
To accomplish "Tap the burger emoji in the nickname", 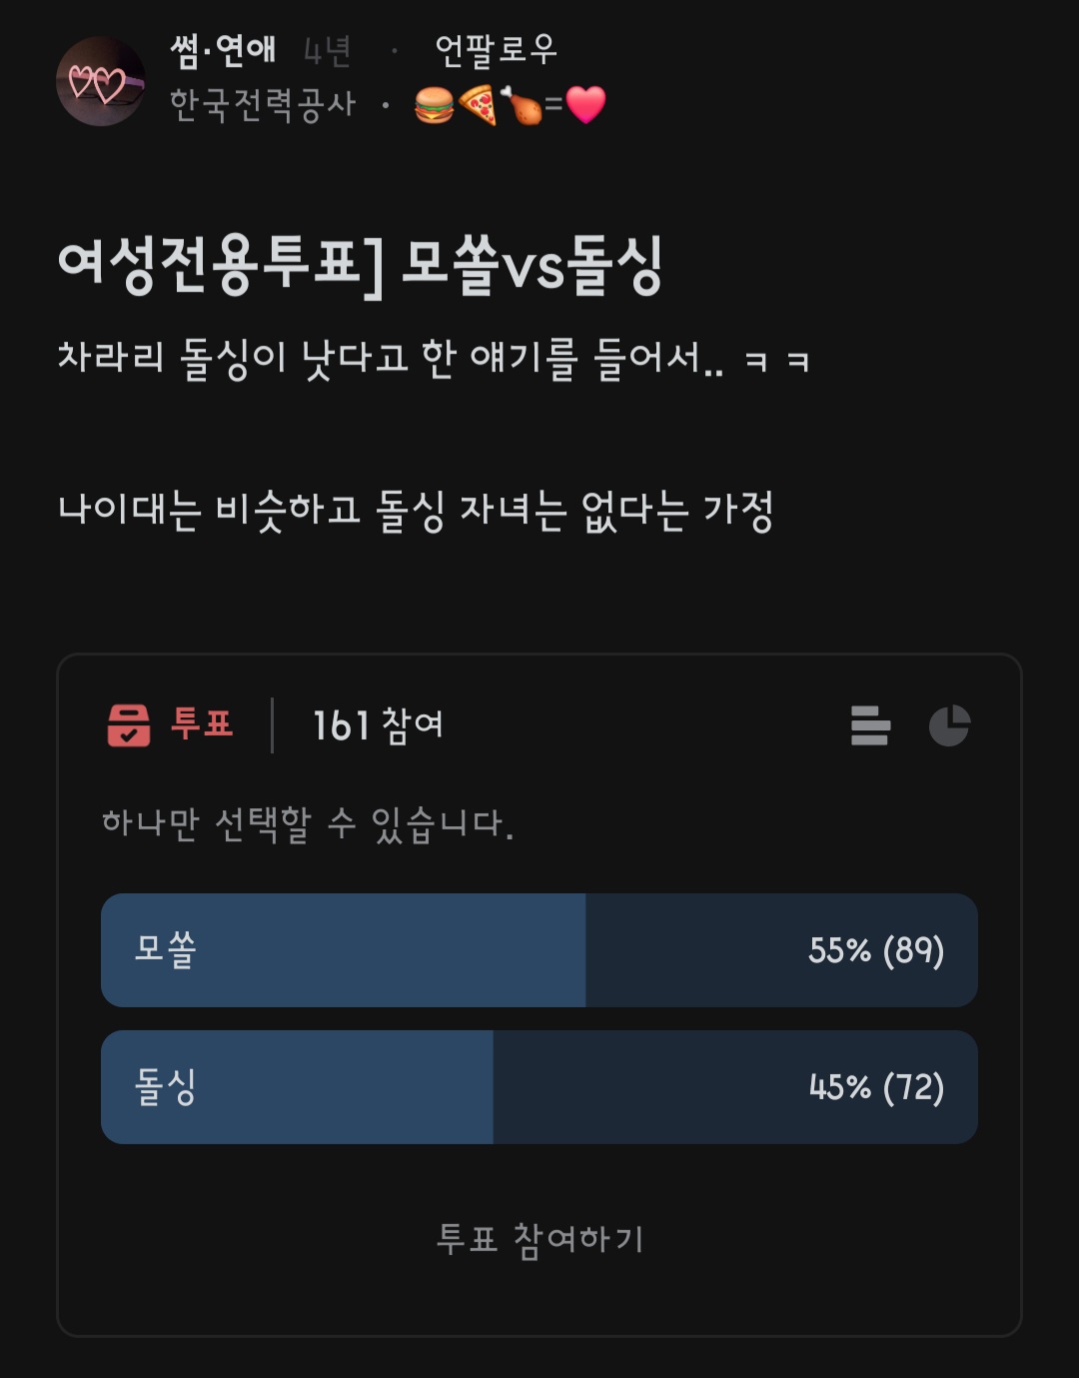I will tap(434, 105).
